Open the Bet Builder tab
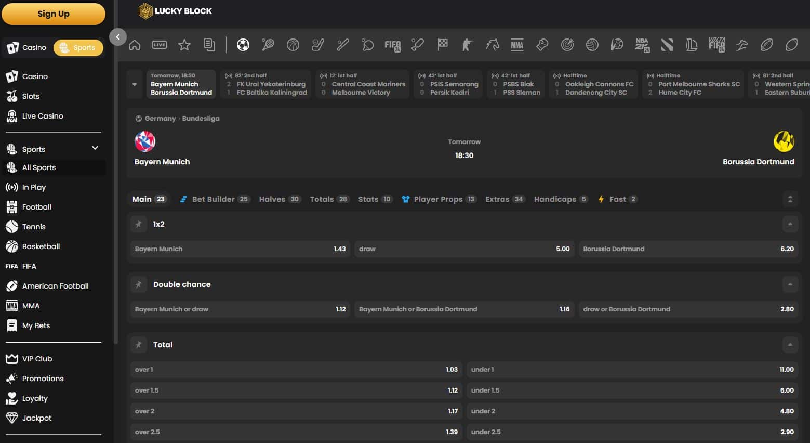This screenshot has width=810, height=443. tap(215, 199)
